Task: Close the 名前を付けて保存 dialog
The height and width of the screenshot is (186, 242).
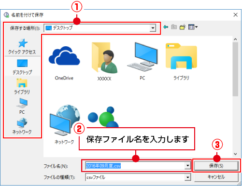Action: tap(236, 15)
